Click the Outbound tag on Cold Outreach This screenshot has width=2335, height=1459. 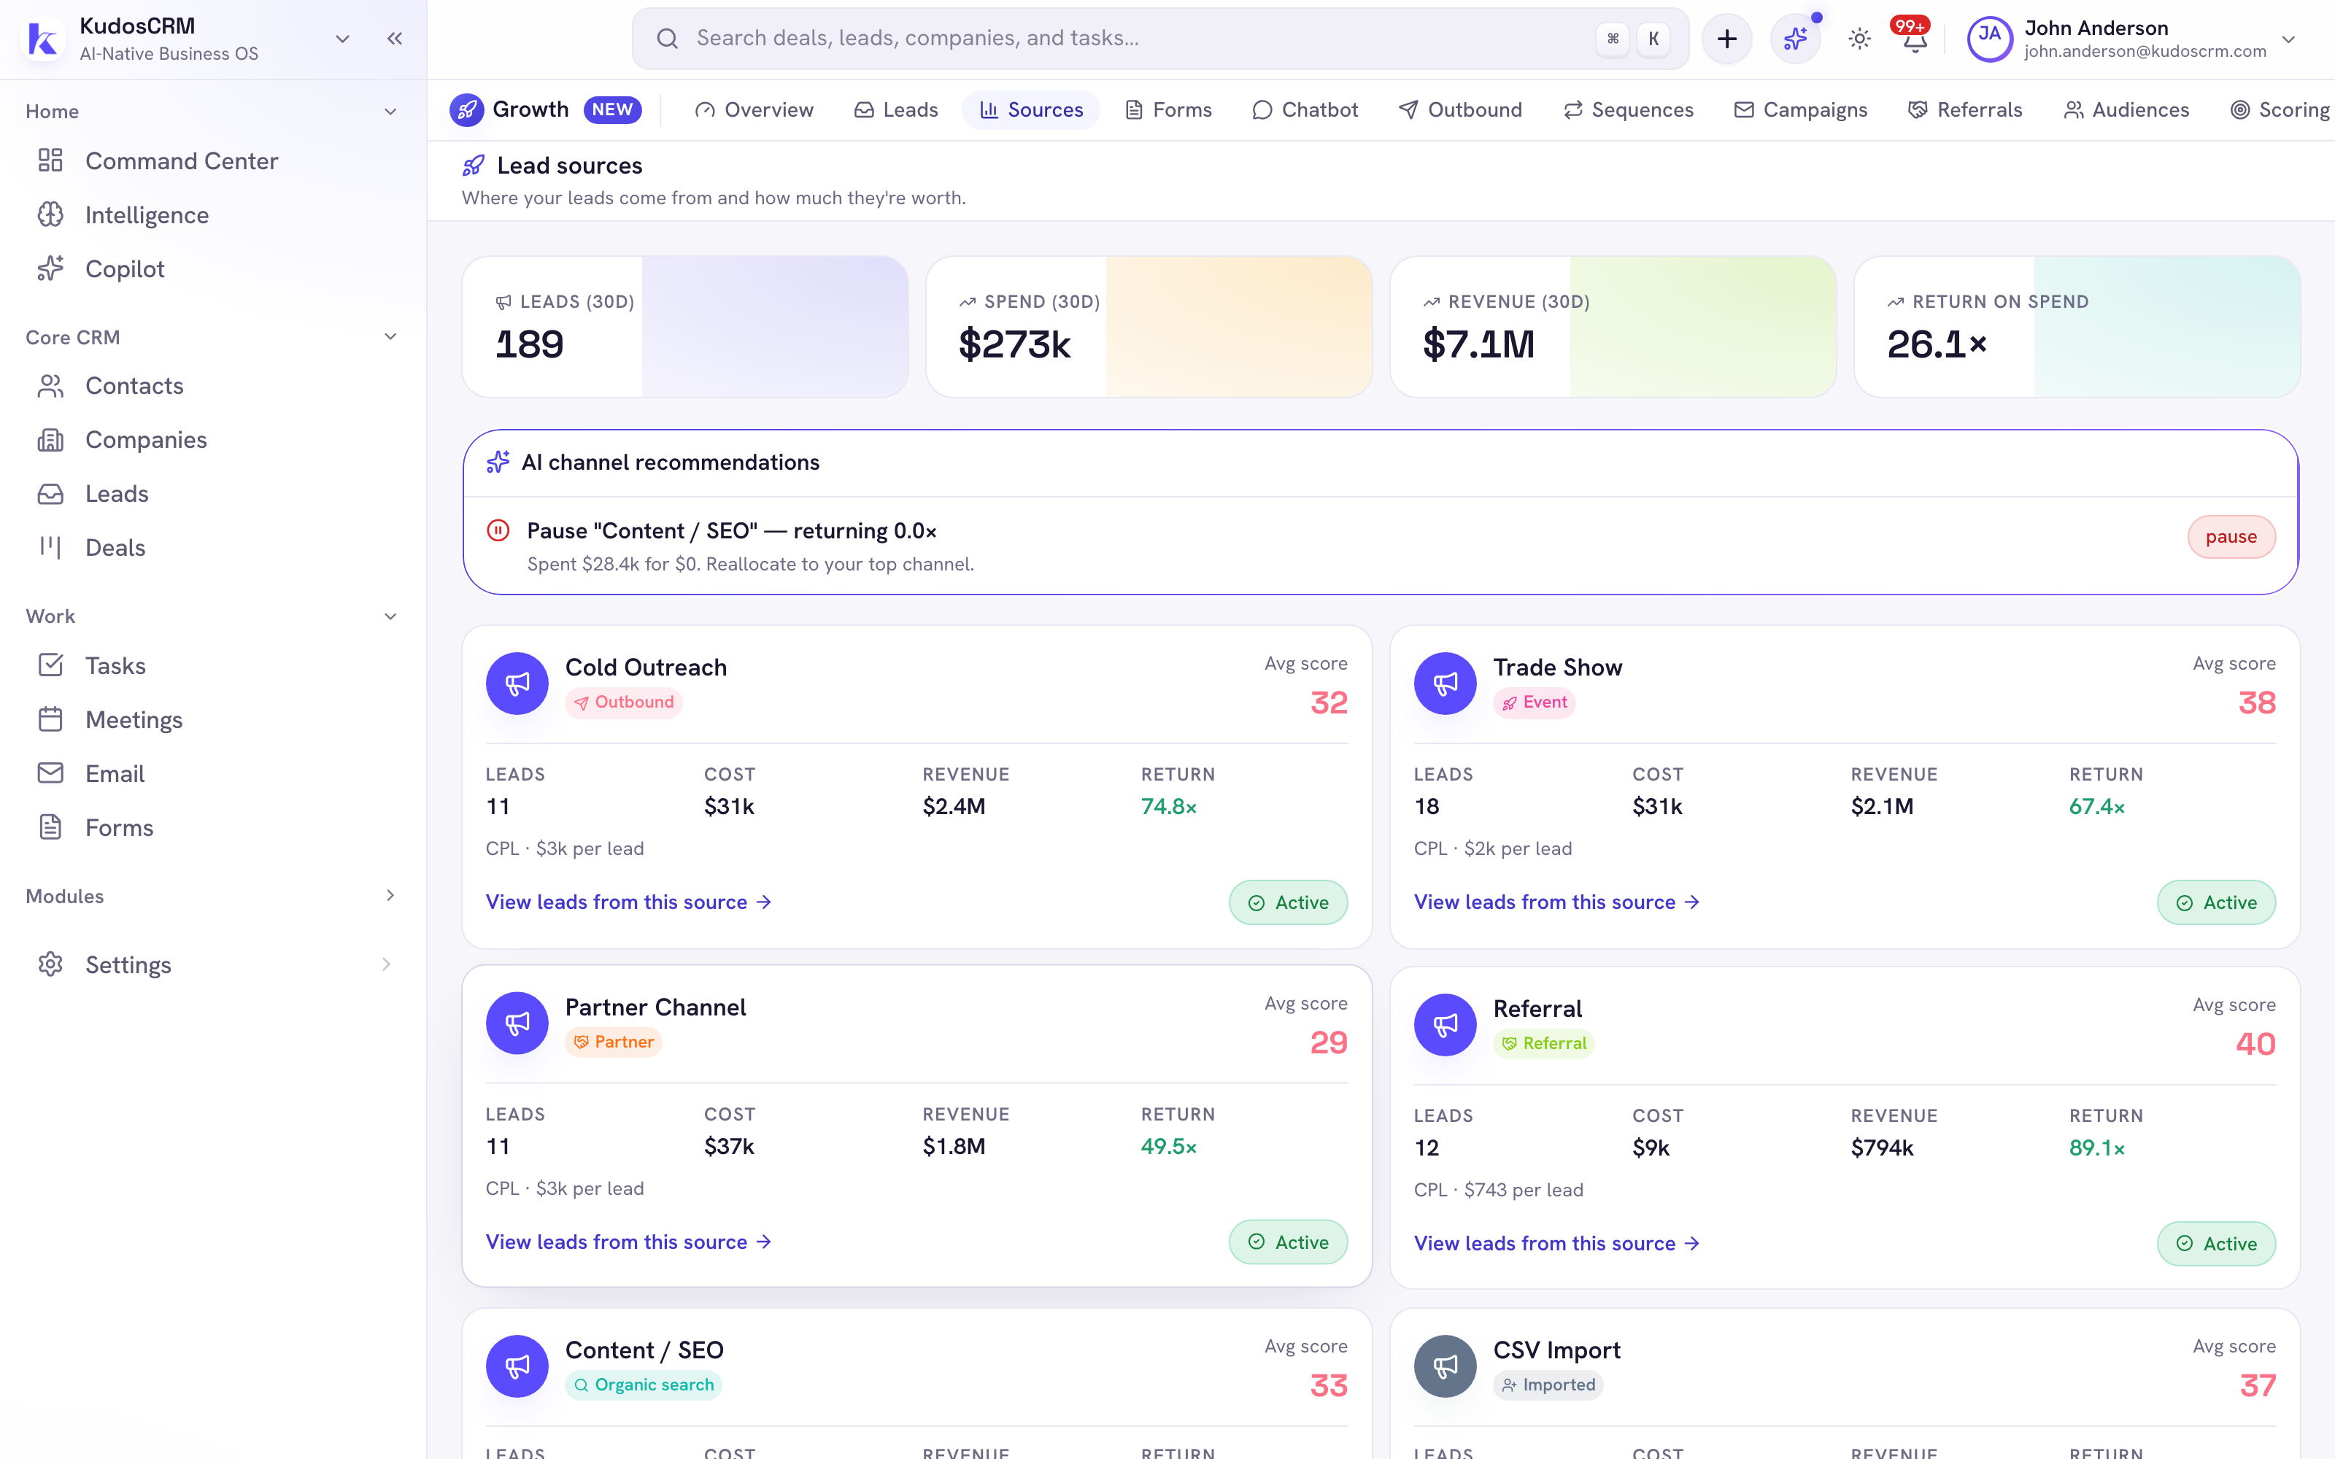[623, 703]
